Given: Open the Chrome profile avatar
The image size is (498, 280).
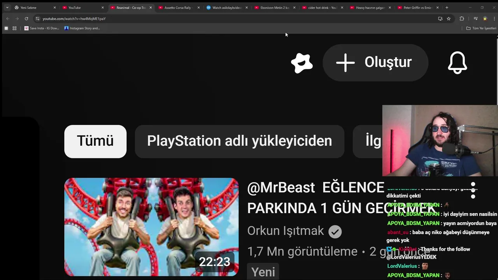Looking at the screenshot, I should click(485, 19).
